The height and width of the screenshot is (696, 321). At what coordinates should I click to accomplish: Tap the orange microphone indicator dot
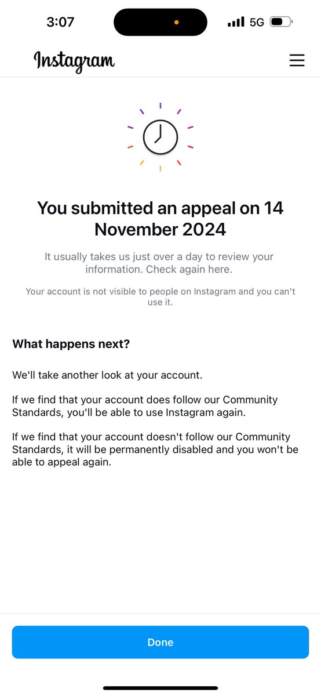point(177,22)
